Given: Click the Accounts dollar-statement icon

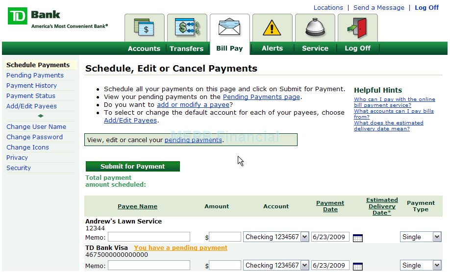Looking at the screenshot, I should (x=144, y=28).
